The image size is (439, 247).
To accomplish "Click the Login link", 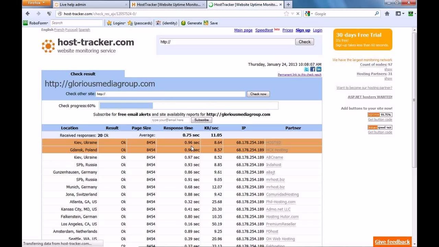I will point(317,30).
